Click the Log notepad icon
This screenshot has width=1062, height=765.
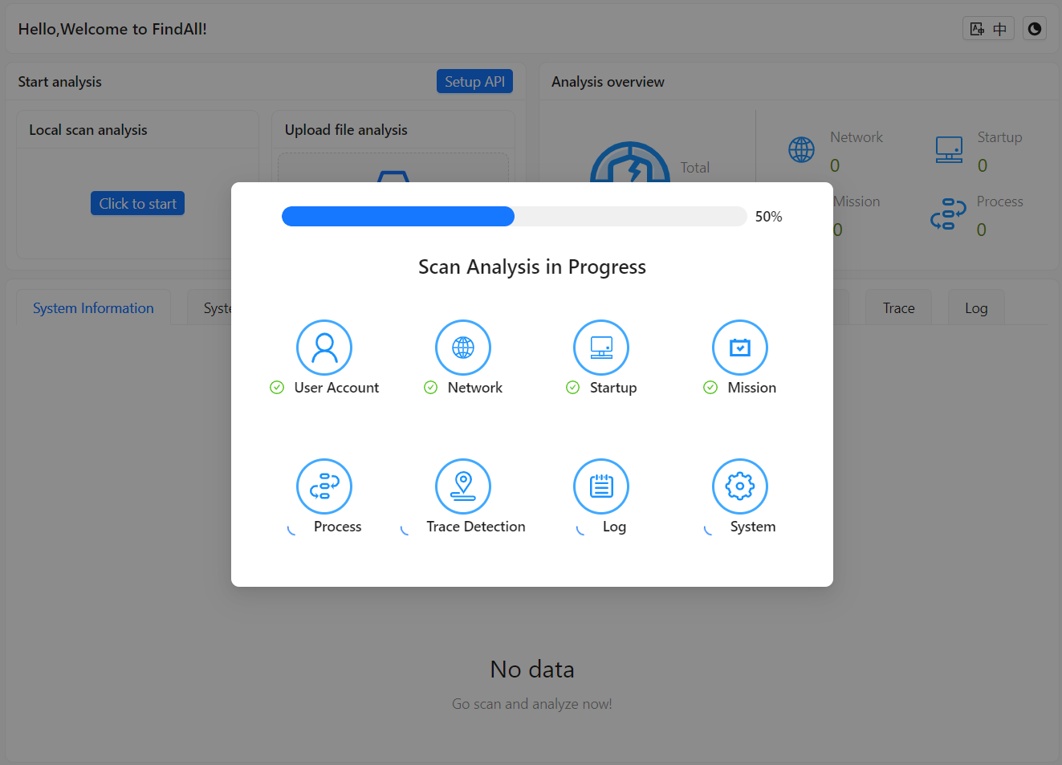(x=601, y=486)
